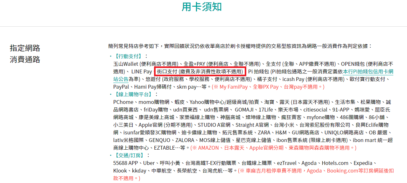The height and width of the screenshot is (183, 407).
Task: Click the 家樂福線上購物 text
Action: point(197,117)
